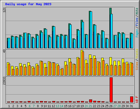Screen dimensions: 140x109
Task: Click green day label "7"
Action: [34, 106]
